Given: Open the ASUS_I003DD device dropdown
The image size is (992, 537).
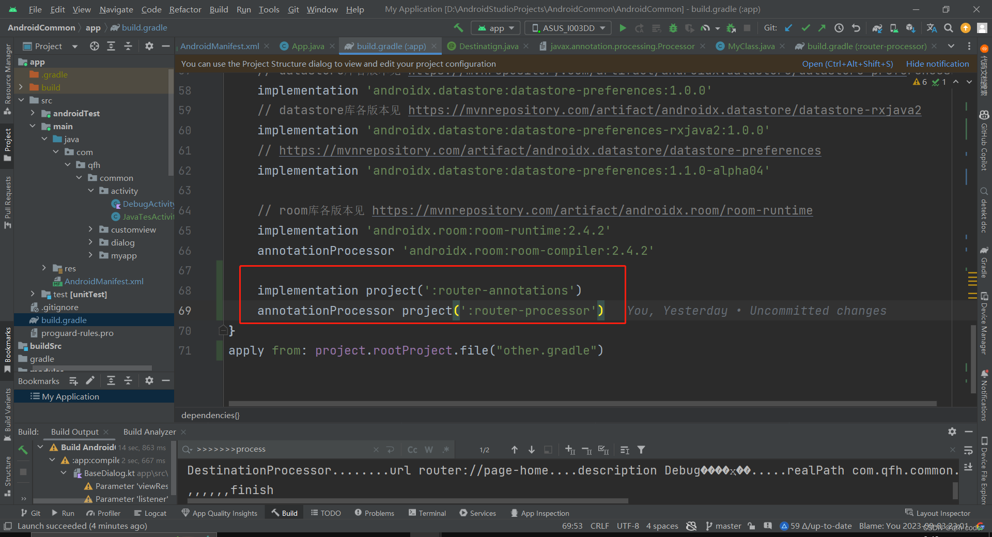Looking at the screenshot, I should (568, 28).
